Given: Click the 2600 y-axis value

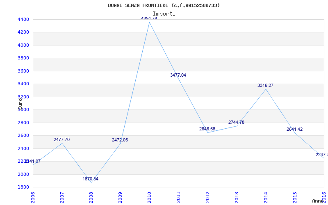Looking at the screenshot, I should point(23,136).
